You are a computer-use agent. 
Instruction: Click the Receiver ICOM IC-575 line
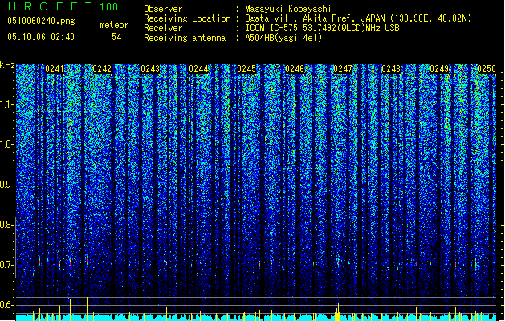click(x=322, y=28)
